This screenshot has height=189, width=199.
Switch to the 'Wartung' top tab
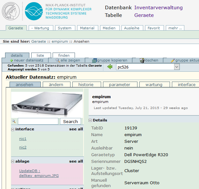coord(40,28)
